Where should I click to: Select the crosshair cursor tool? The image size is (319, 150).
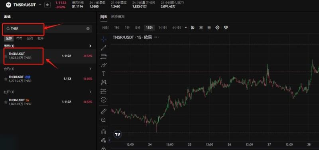104,39
